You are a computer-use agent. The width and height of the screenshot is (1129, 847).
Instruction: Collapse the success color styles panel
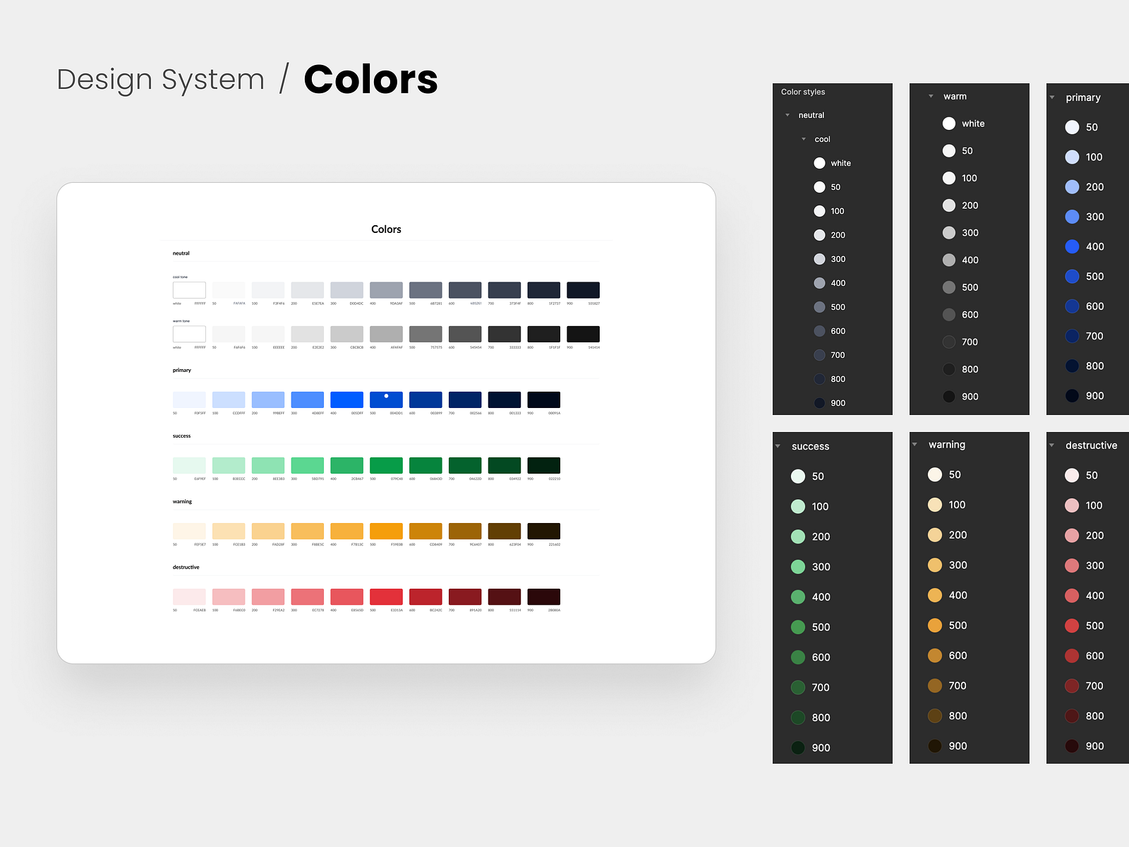(x=778, y=446)
